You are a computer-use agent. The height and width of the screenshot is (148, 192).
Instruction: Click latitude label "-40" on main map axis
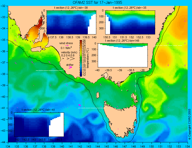coord(3,97)
